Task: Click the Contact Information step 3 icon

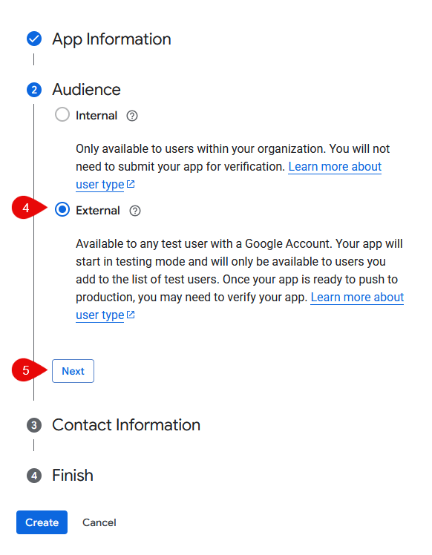Action: coord(34,425)
